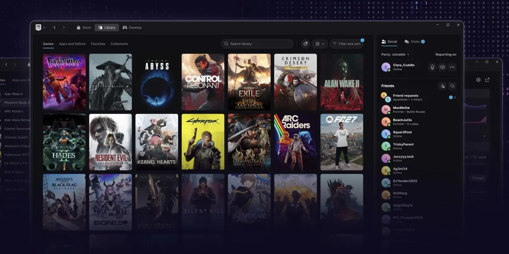The height and width of the screenshot is (254, 509).
Task: Click the Search library field
Action: 257,44
